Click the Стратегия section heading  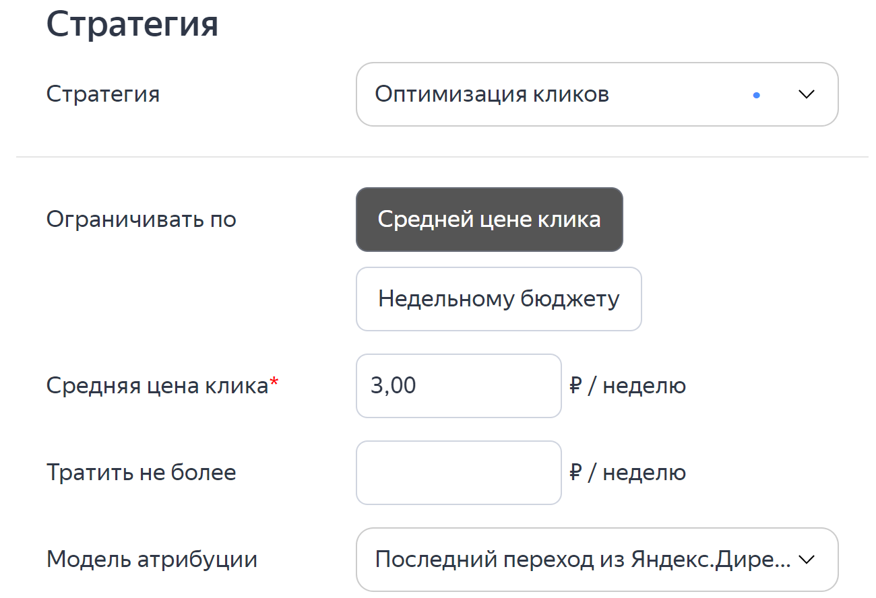click(x=132, y=24)
